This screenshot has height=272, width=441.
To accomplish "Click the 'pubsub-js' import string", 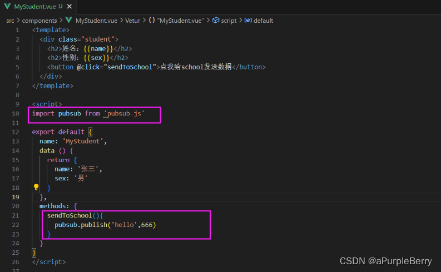I will [x=124, y=113].
